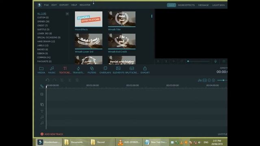Select the All category in text list

tap(41, 13)
